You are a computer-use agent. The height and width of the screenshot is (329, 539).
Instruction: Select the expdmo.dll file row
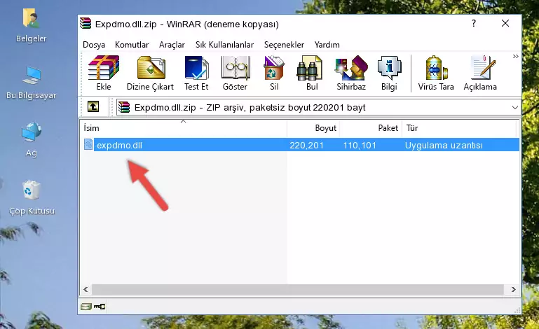click(x=301, y=145)
